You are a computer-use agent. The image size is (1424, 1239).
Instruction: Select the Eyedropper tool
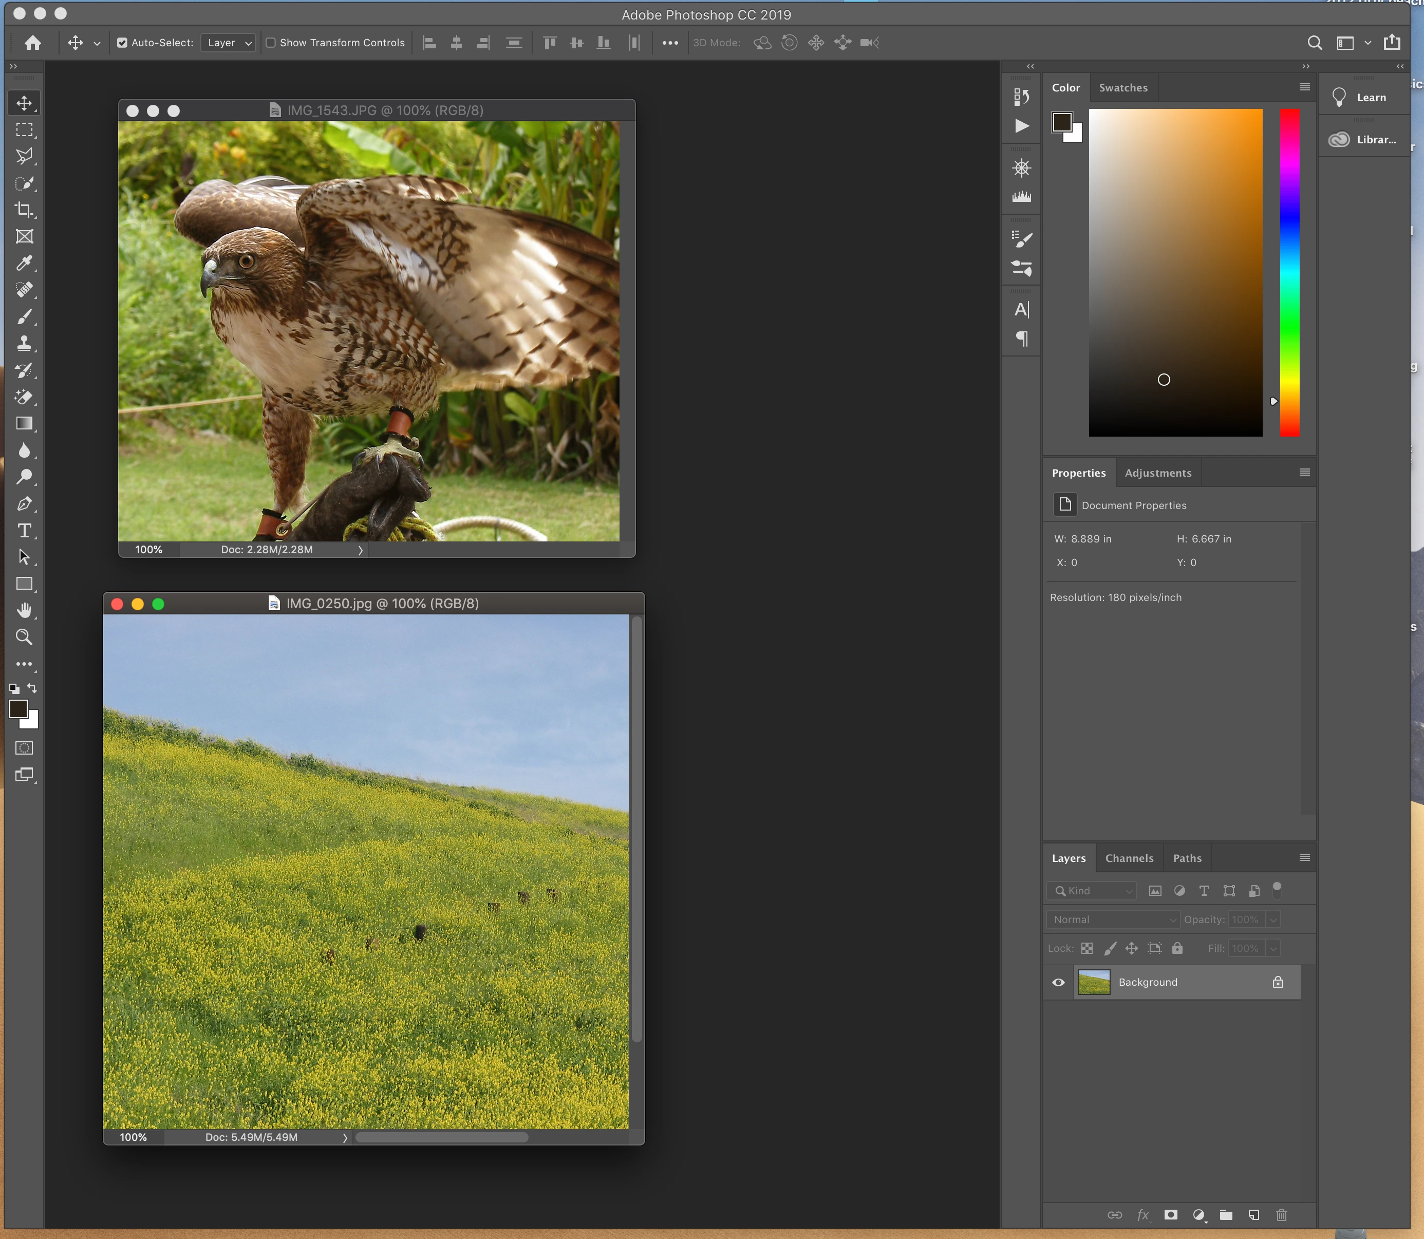[24, 262]
